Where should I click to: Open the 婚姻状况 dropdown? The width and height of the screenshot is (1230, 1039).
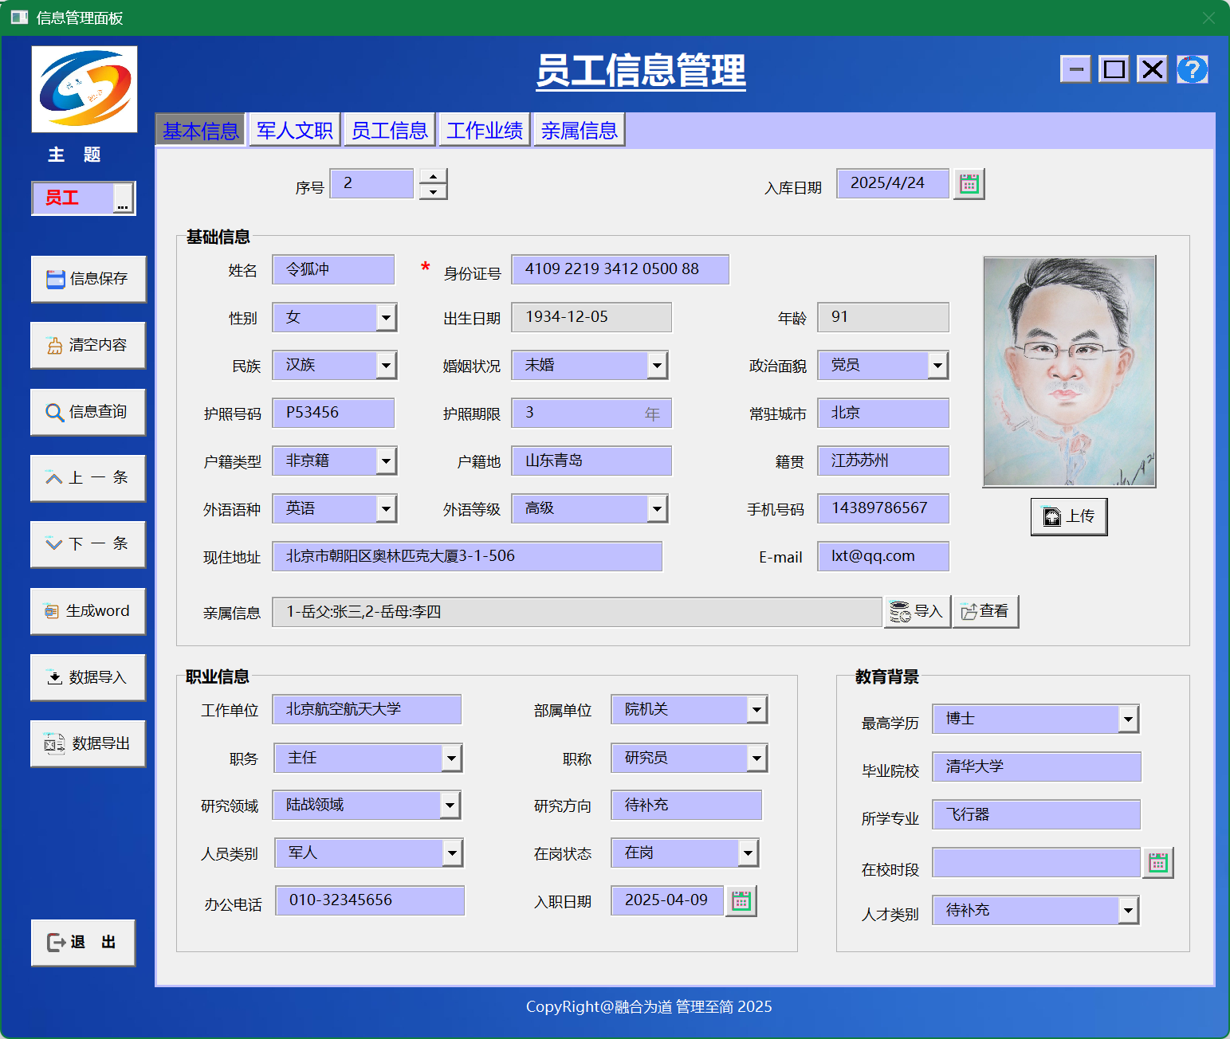pos(657,365)
